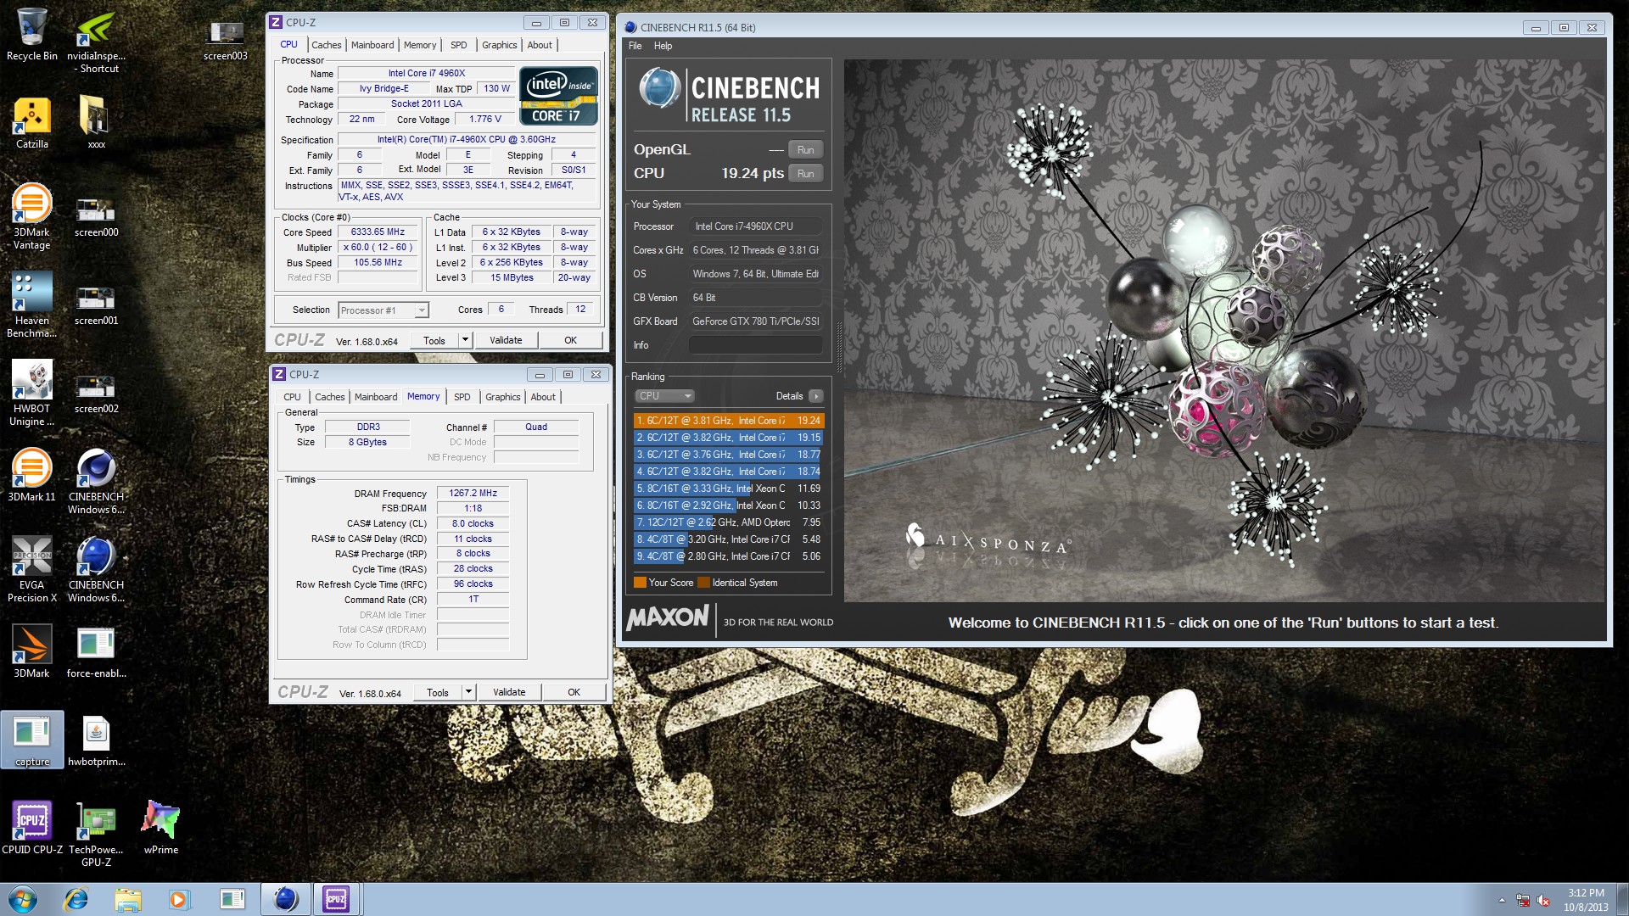The width and height of the screenshot is (1629, 916).
Task: Open Internet Explorer from the taskbar
Action: pyautogui.click(x=76, y=899)
